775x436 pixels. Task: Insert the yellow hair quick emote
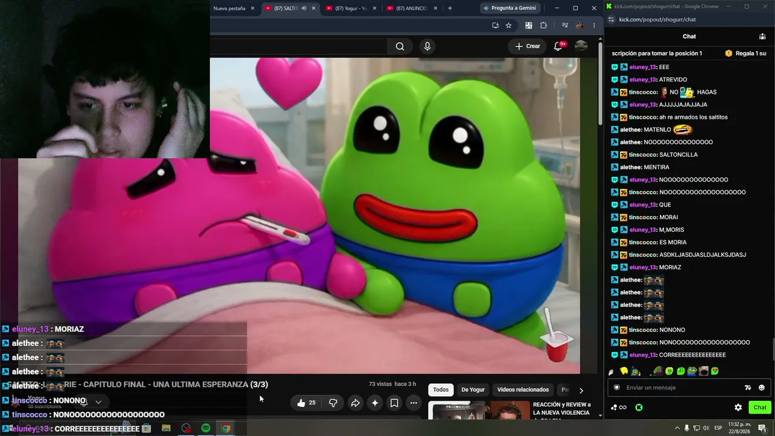click(624, 371)
